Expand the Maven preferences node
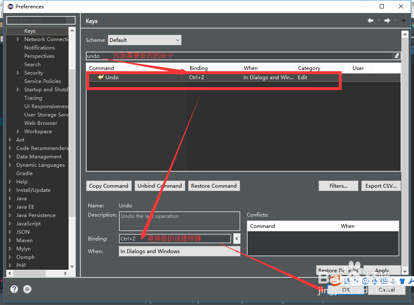 [10, 240]
